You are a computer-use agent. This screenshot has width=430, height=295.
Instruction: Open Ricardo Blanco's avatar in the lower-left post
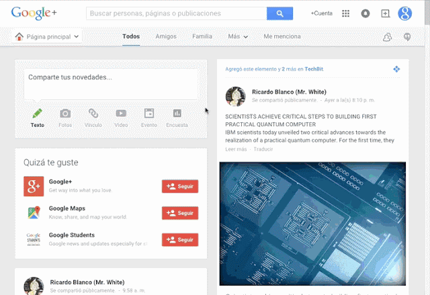pos(34,286)
